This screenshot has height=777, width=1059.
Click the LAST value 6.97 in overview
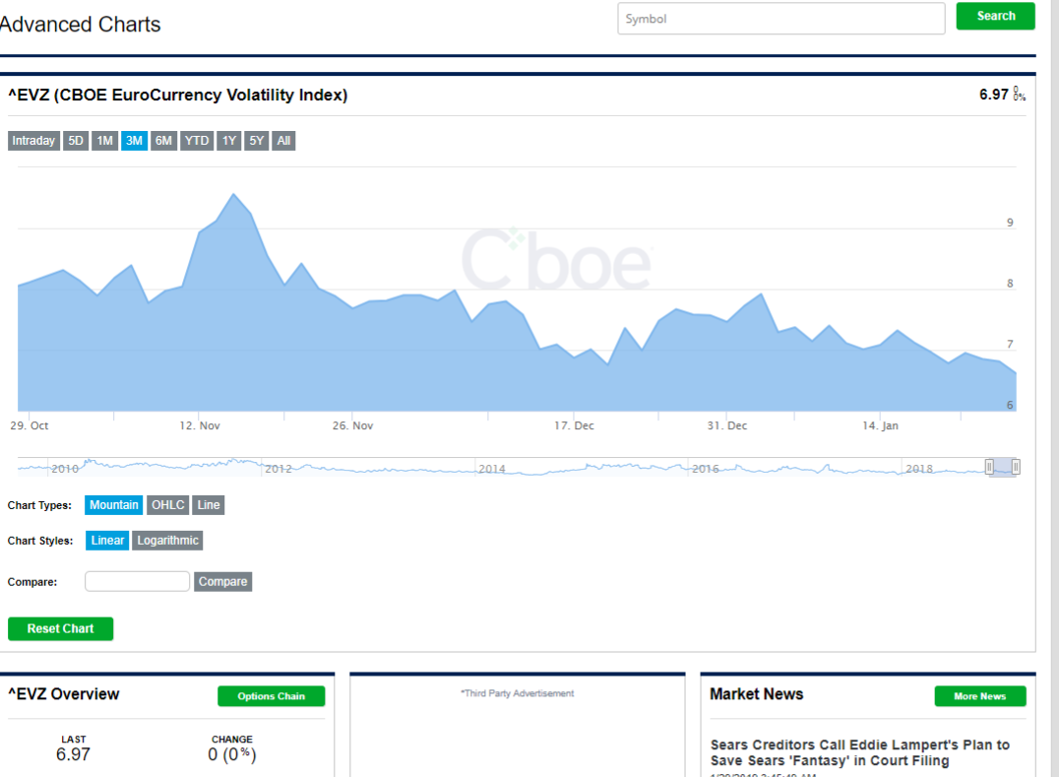[73, 754]
